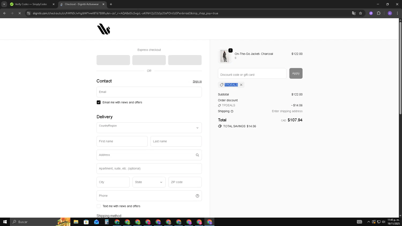Click the purple extension icon in Chrome toolbar

tap(371, 13)
